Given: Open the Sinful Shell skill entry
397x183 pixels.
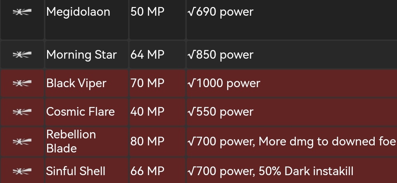Looking at the screenshot, I should point(76,171).
